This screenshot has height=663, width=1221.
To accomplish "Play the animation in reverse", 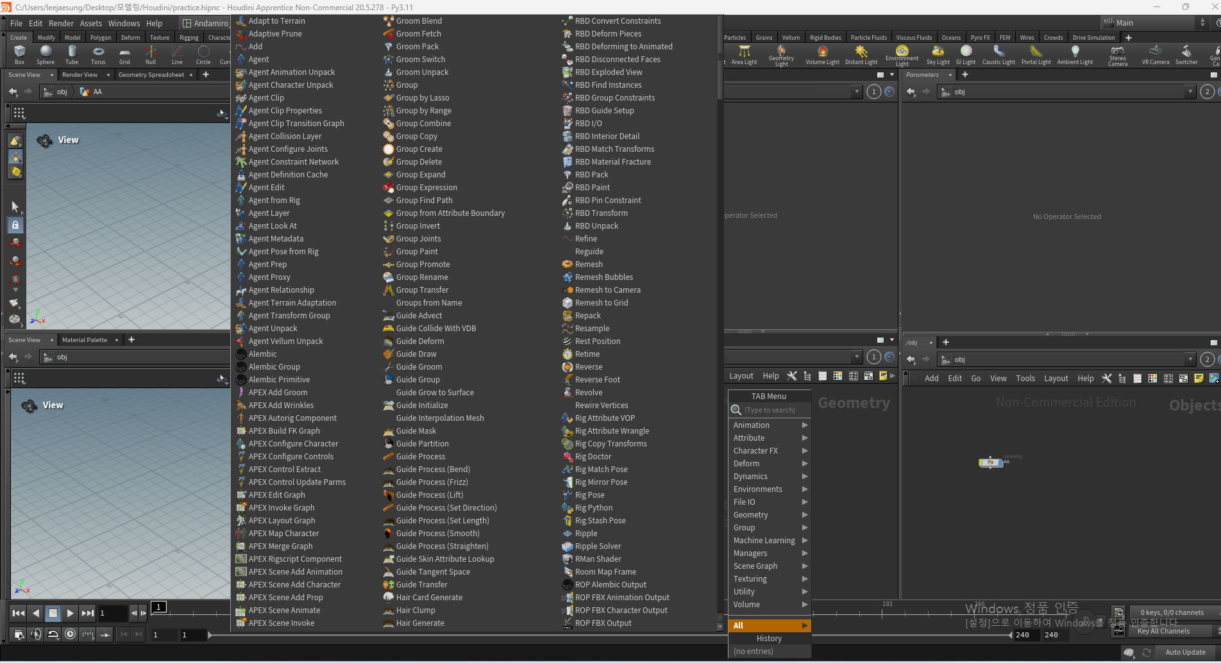I will pos(36,613).
